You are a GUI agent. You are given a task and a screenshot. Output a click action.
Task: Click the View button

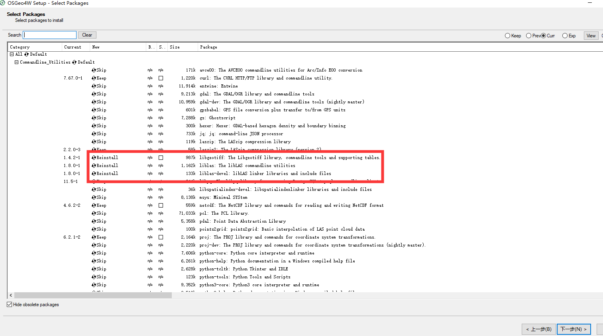point(591,35)
